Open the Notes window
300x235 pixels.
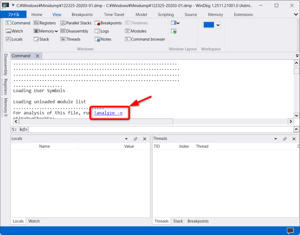pyautogui.click(x=103, y=39)
